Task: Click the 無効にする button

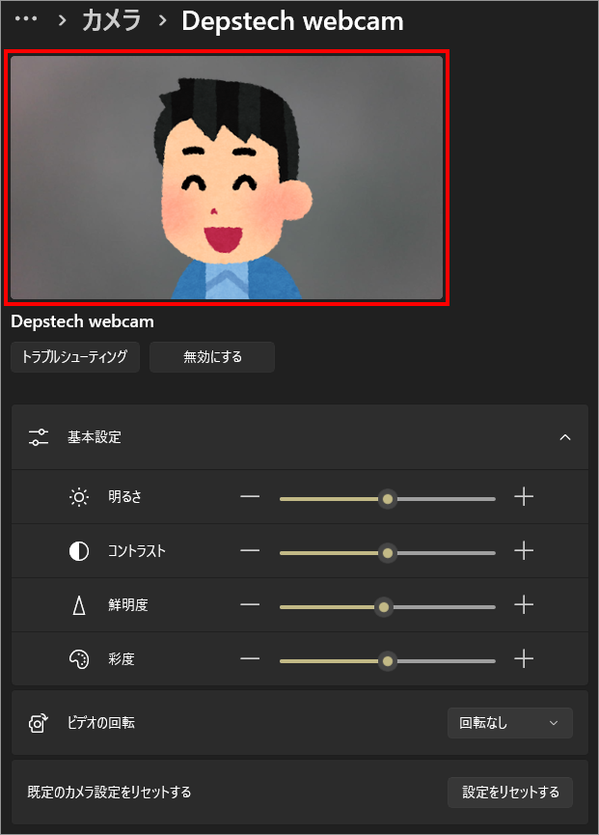Action: click(212, 357)
